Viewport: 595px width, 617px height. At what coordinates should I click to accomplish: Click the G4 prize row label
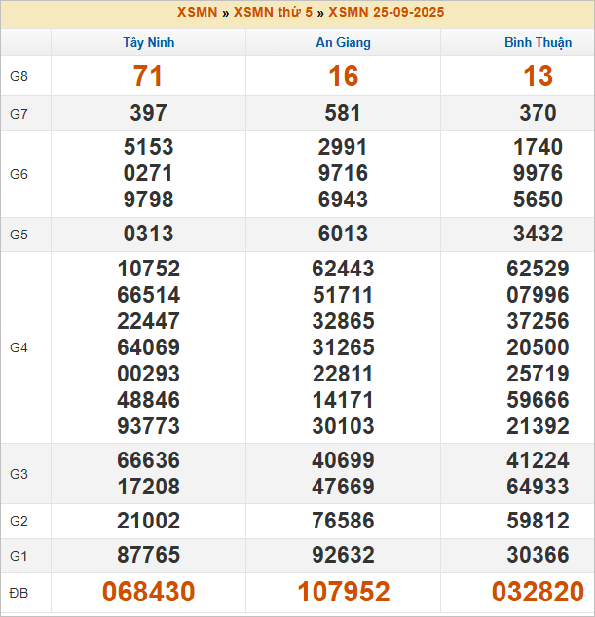coord(19,347)
